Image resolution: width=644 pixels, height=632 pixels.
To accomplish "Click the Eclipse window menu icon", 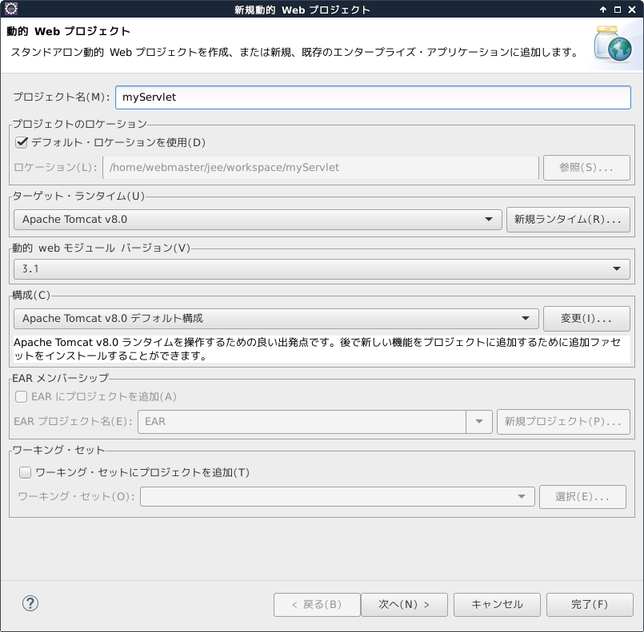I will (11, 9).
